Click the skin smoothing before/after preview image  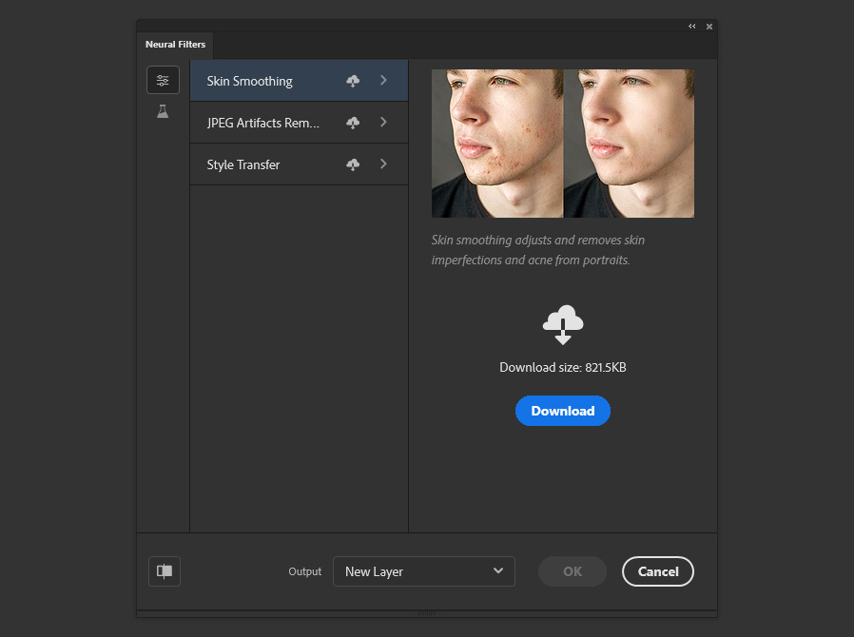point(563,144)
